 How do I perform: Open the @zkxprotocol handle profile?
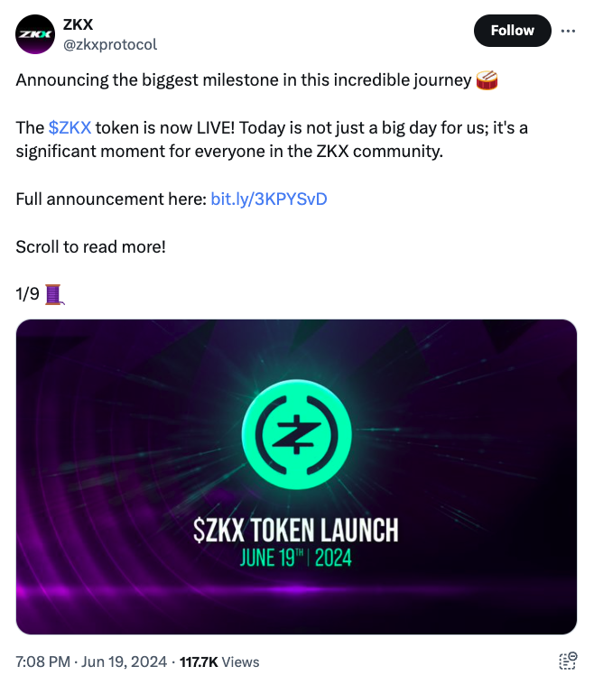tap(108, 43)
